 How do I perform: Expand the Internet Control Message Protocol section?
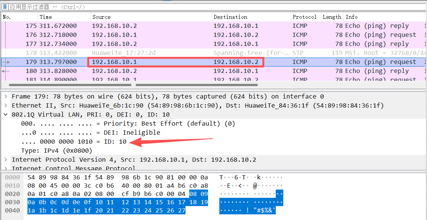tap(5, 167)
